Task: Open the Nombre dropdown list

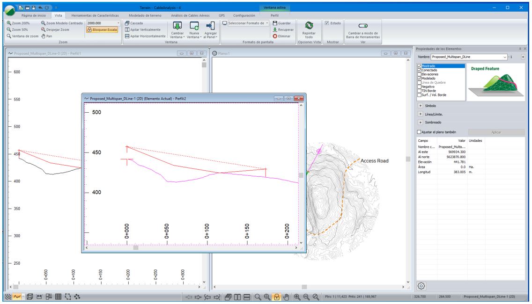Action: [505, 57]
